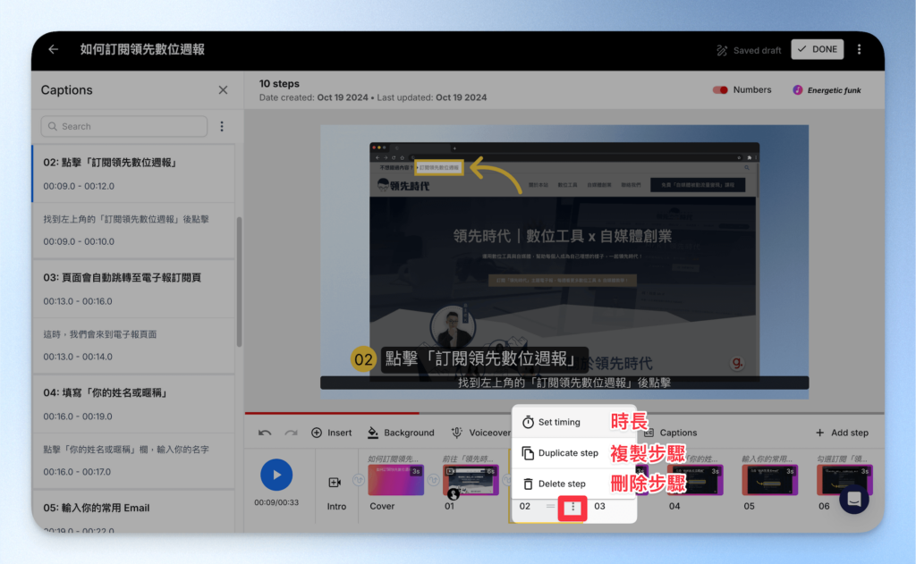
Task: Select the step 04 thumbnail
Action: pyautogui.click(x=695, y=480)
